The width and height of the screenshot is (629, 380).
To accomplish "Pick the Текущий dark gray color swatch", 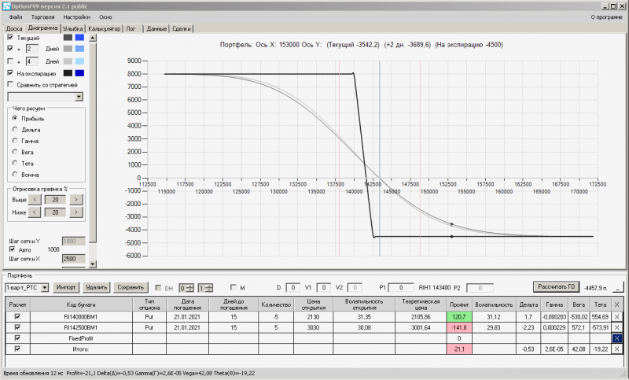I will [x=68, y=37].
